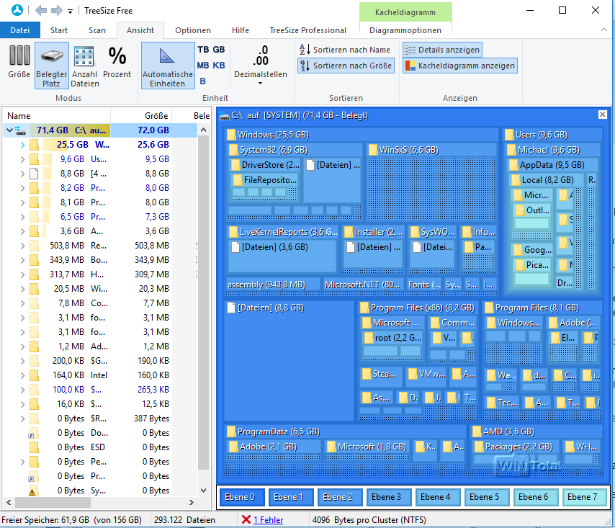This screenshot has height=528, width=615.
Task: Click the Ebene 7 color legend swatch
Action: coord(581,497)
